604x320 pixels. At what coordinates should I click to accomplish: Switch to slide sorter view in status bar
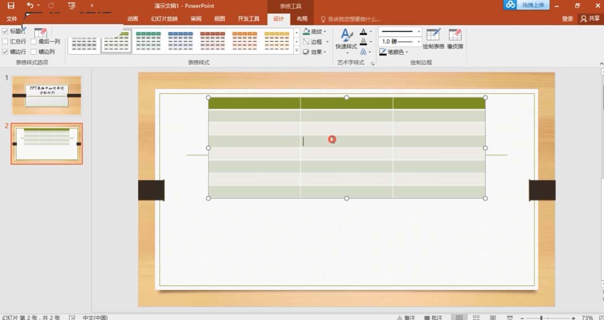476,317
